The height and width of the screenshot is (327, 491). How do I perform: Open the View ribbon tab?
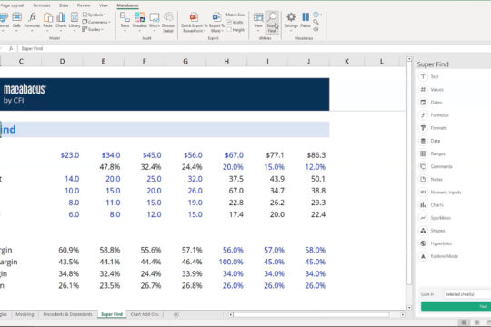[104, 5]
